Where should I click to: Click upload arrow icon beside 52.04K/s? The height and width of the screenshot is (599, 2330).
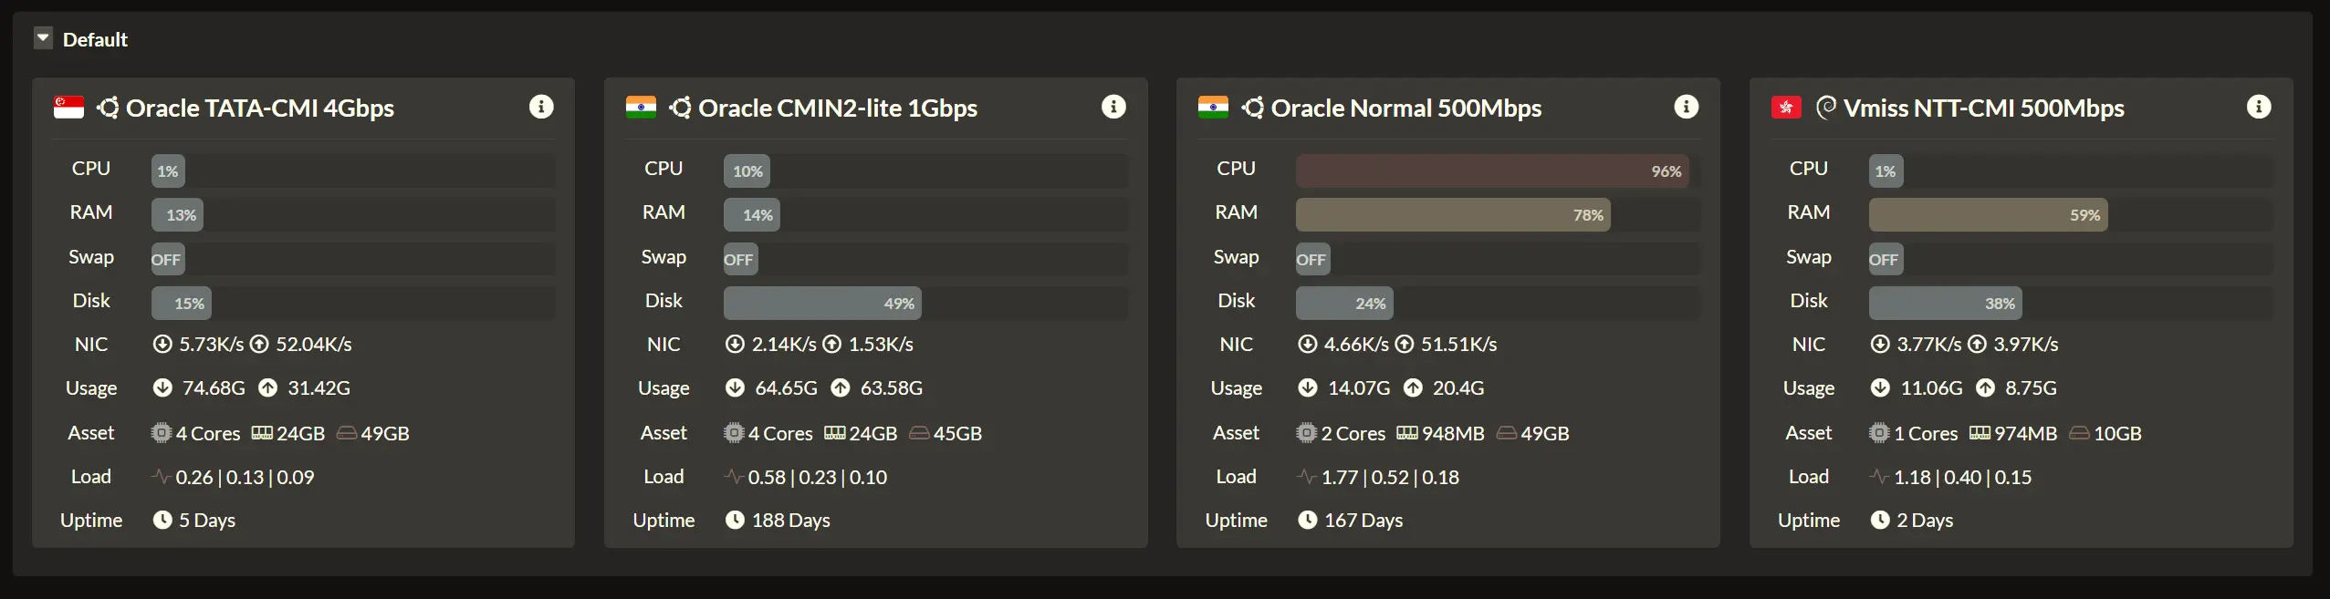(x=259, y=344)
